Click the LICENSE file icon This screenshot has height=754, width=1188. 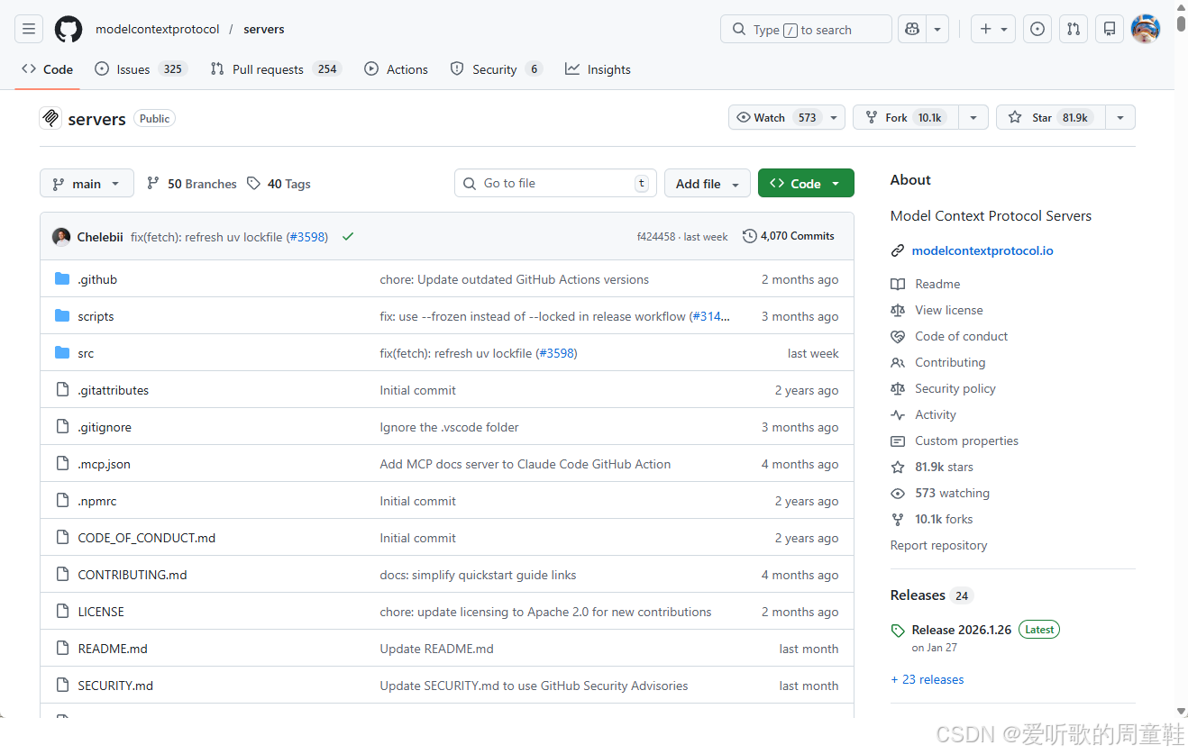tap(62, 612)
